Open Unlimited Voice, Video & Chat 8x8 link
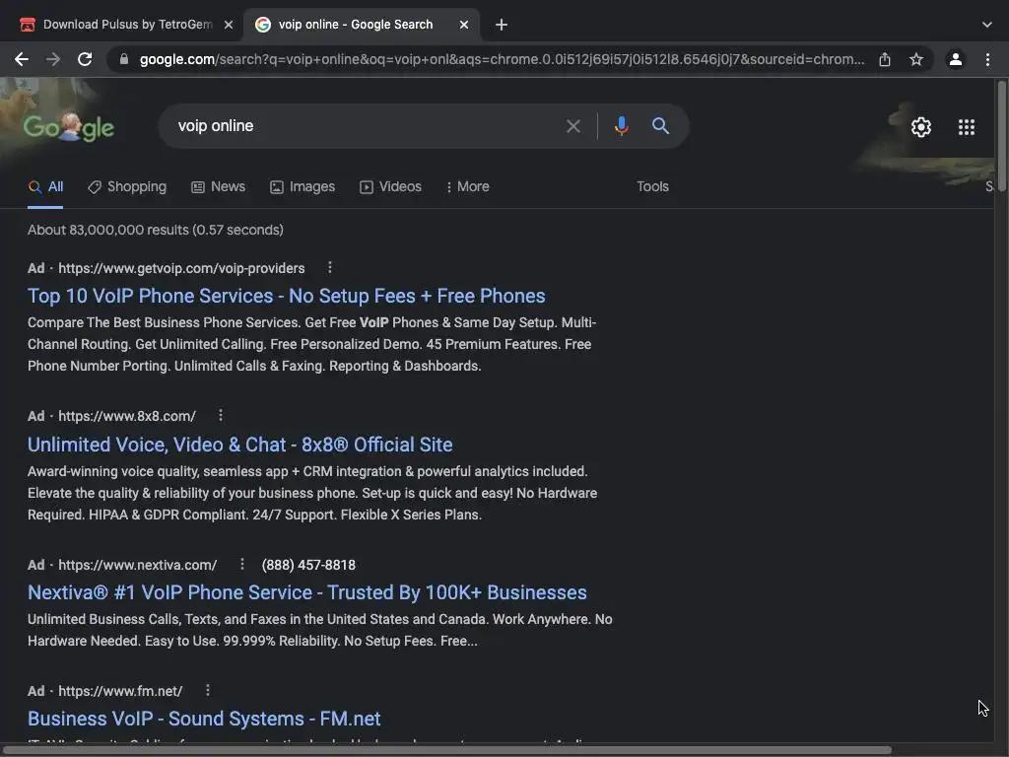 pos(240,445)
